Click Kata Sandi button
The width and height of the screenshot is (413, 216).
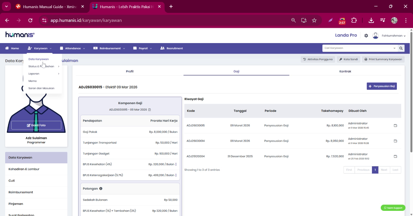[x=348, y=59]
